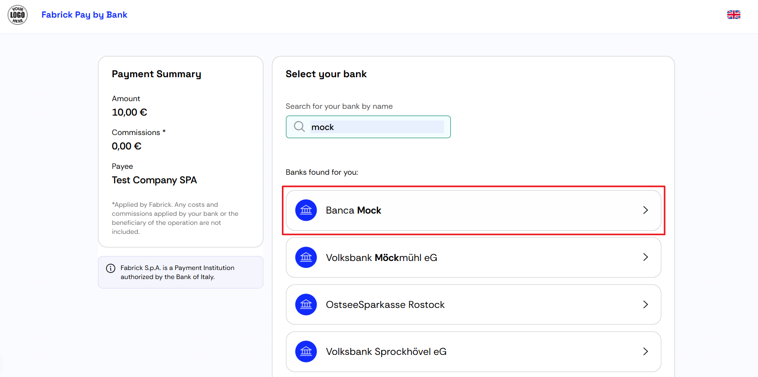Click the '*Applied by Fabrick' commissions disclaimer

(x=175, y=218)
